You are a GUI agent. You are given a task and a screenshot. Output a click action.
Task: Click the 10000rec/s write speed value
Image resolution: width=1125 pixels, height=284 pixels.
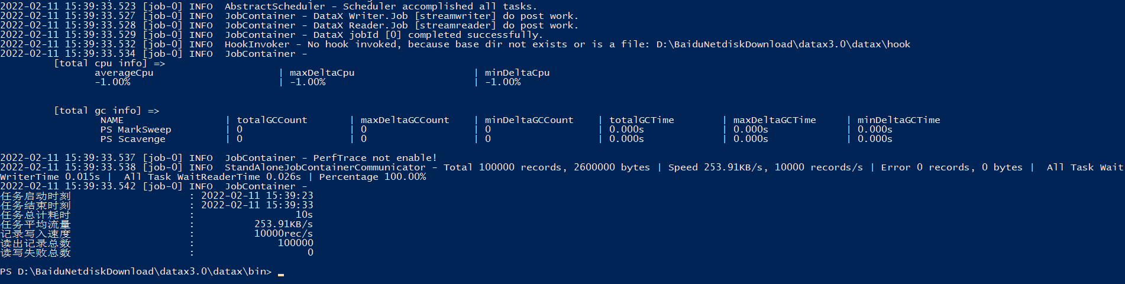point(283,234)
